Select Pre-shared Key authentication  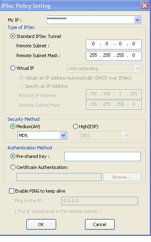pyautogui.click(x=13, y=156)
